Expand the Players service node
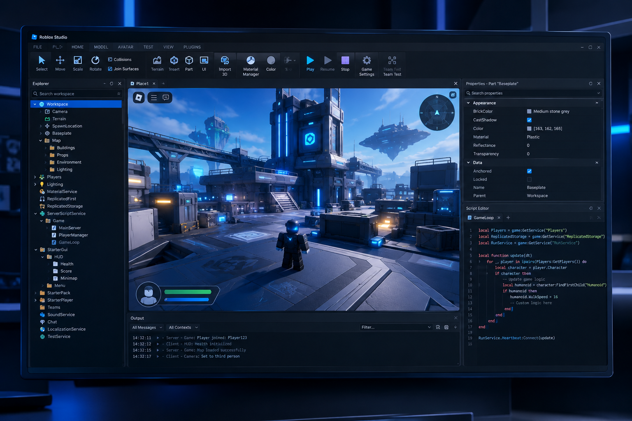632x421 pixels. tap(35, 177)
